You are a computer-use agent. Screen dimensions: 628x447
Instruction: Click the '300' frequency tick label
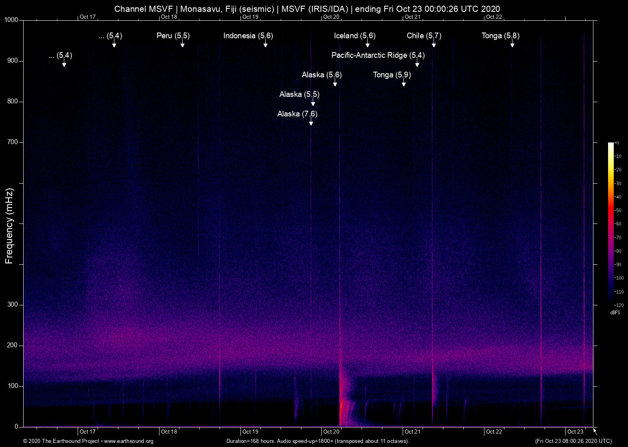pos(13,305)
